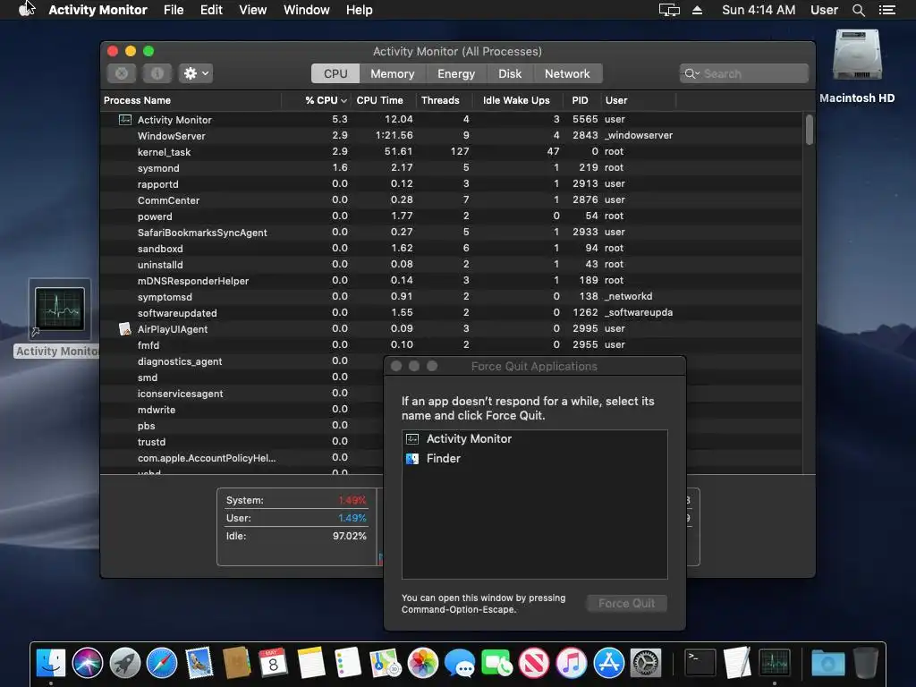Click the Apple menu icon
Screen dimensions: 916x687
pos(26,10)
